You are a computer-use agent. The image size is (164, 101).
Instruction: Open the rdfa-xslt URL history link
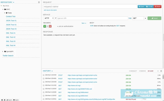(x=80, y=89)
